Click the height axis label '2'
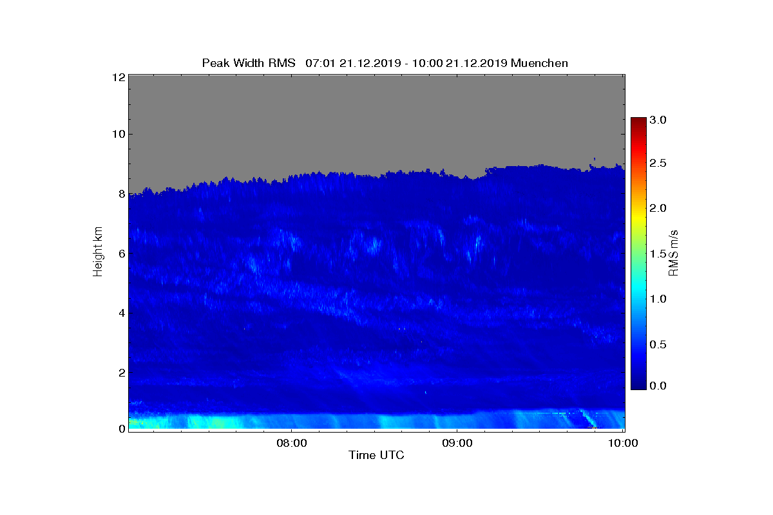Image resolution: width=773 pixels, height=515 pixels. click(x=121, y=372)
